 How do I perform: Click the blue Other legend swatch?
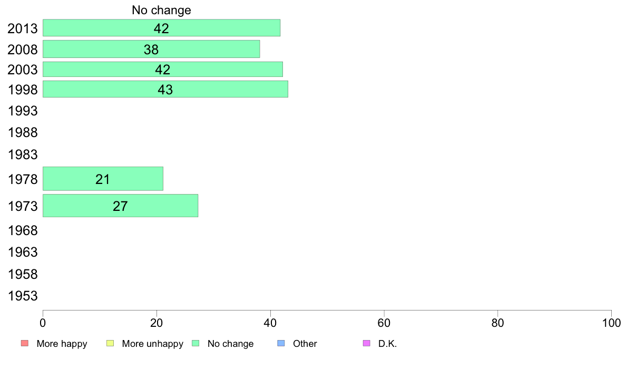pos(281,343)
